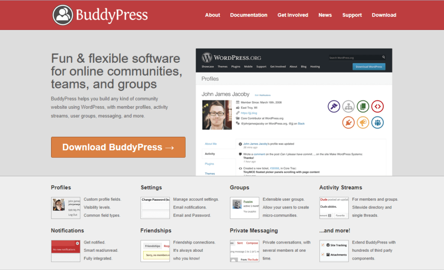This screenshot has height=270, width=444.
Task: Open Mobile in WordPress.org nav
Action: [248, 66]
